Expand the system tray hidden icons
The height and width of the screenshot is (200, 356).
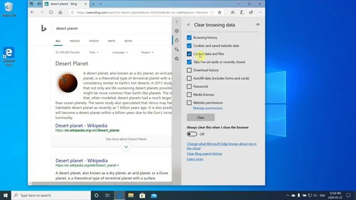pyautogui.click(x=288, y=195)
